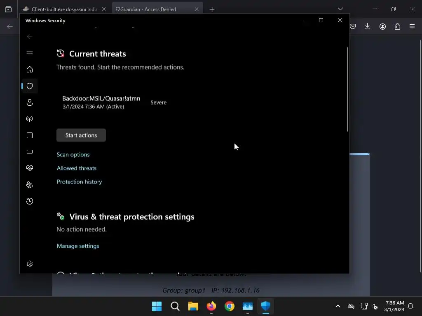Open App & browser control icon
422x316 pixels.
[30, 135]
